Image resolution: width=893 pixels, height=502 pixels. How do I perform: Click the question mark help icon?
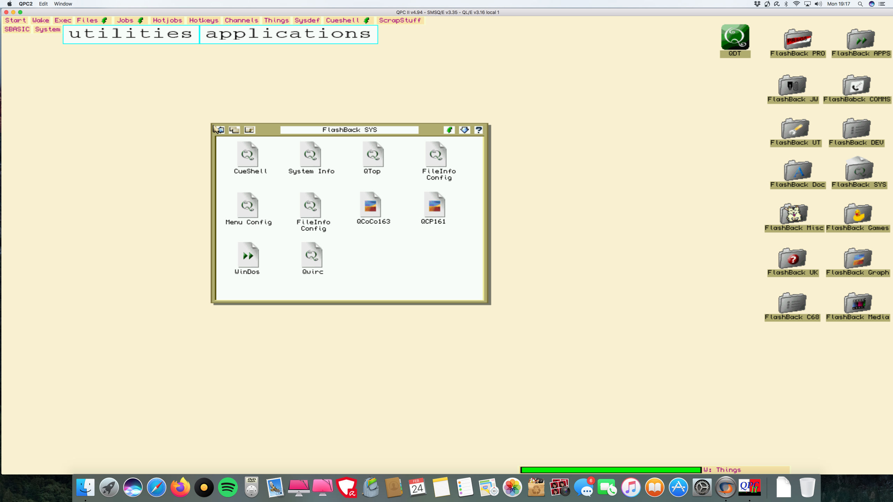479,130
